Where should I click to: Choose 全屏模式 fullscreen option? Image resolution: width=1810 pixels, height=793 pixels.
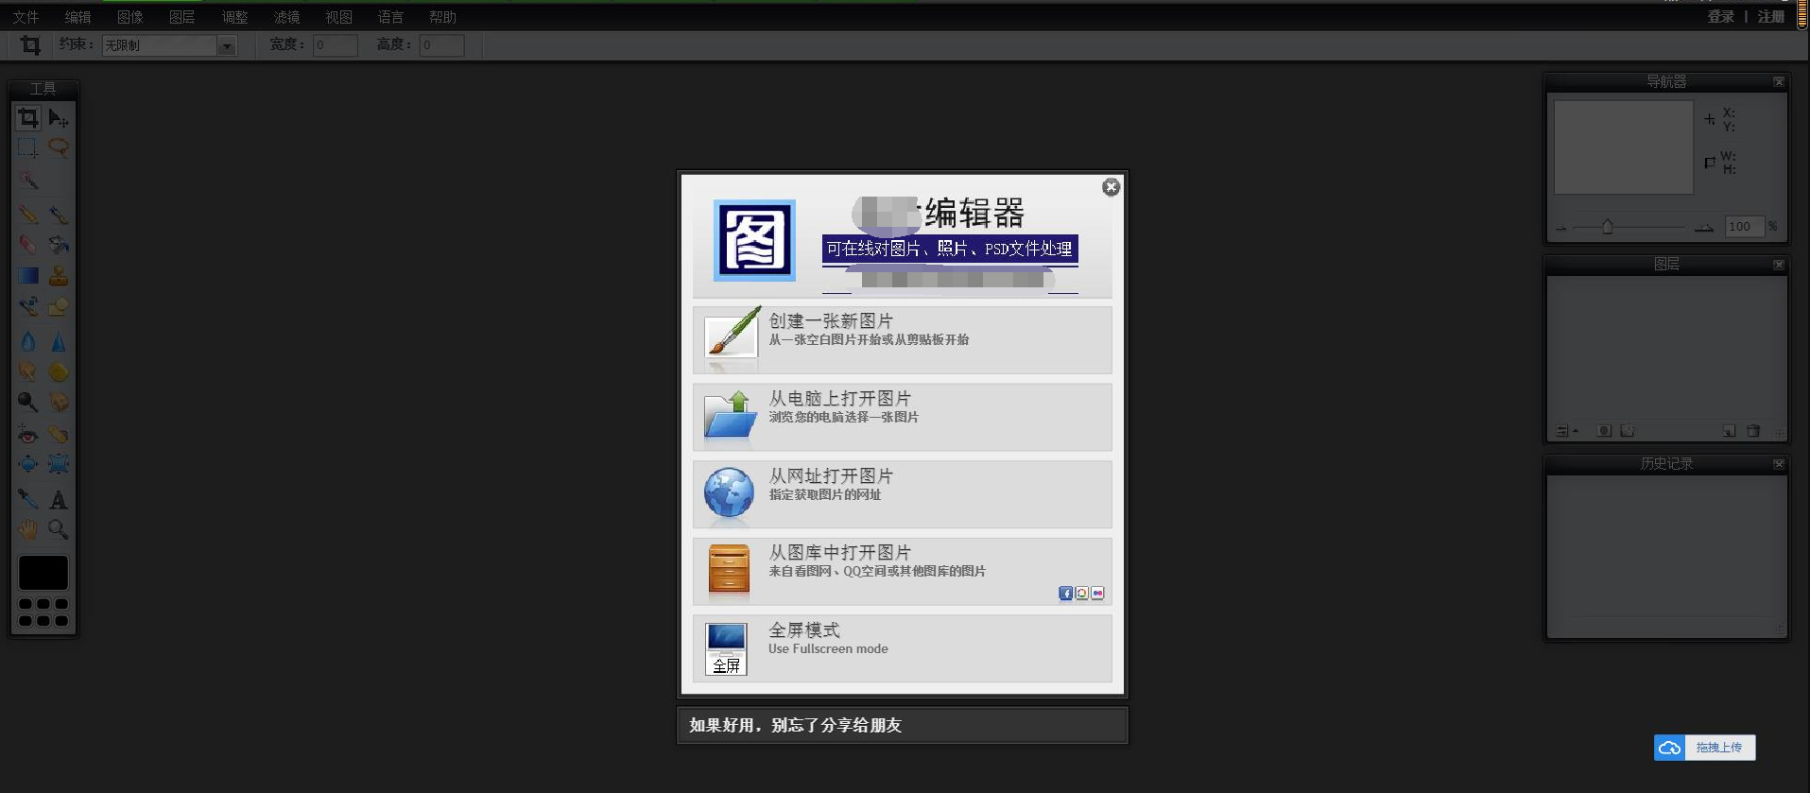[902, 648]
